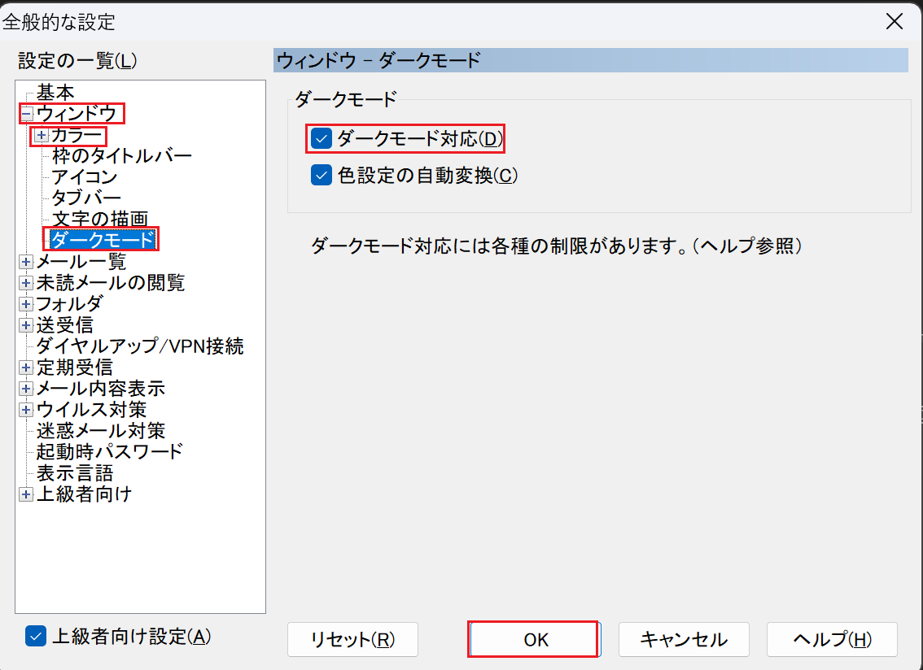Expand the 未読メールの閲覧 node
This screenshot has width=923, height=670.
pyautogui.click(x=26, y=283)
